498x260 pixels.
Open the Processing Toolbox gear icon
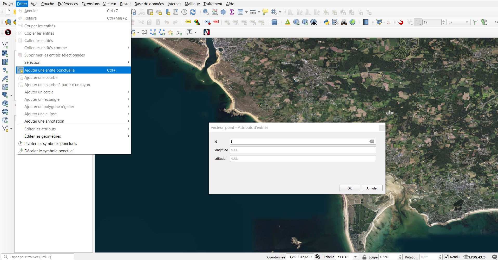click(x=223, y=12)
